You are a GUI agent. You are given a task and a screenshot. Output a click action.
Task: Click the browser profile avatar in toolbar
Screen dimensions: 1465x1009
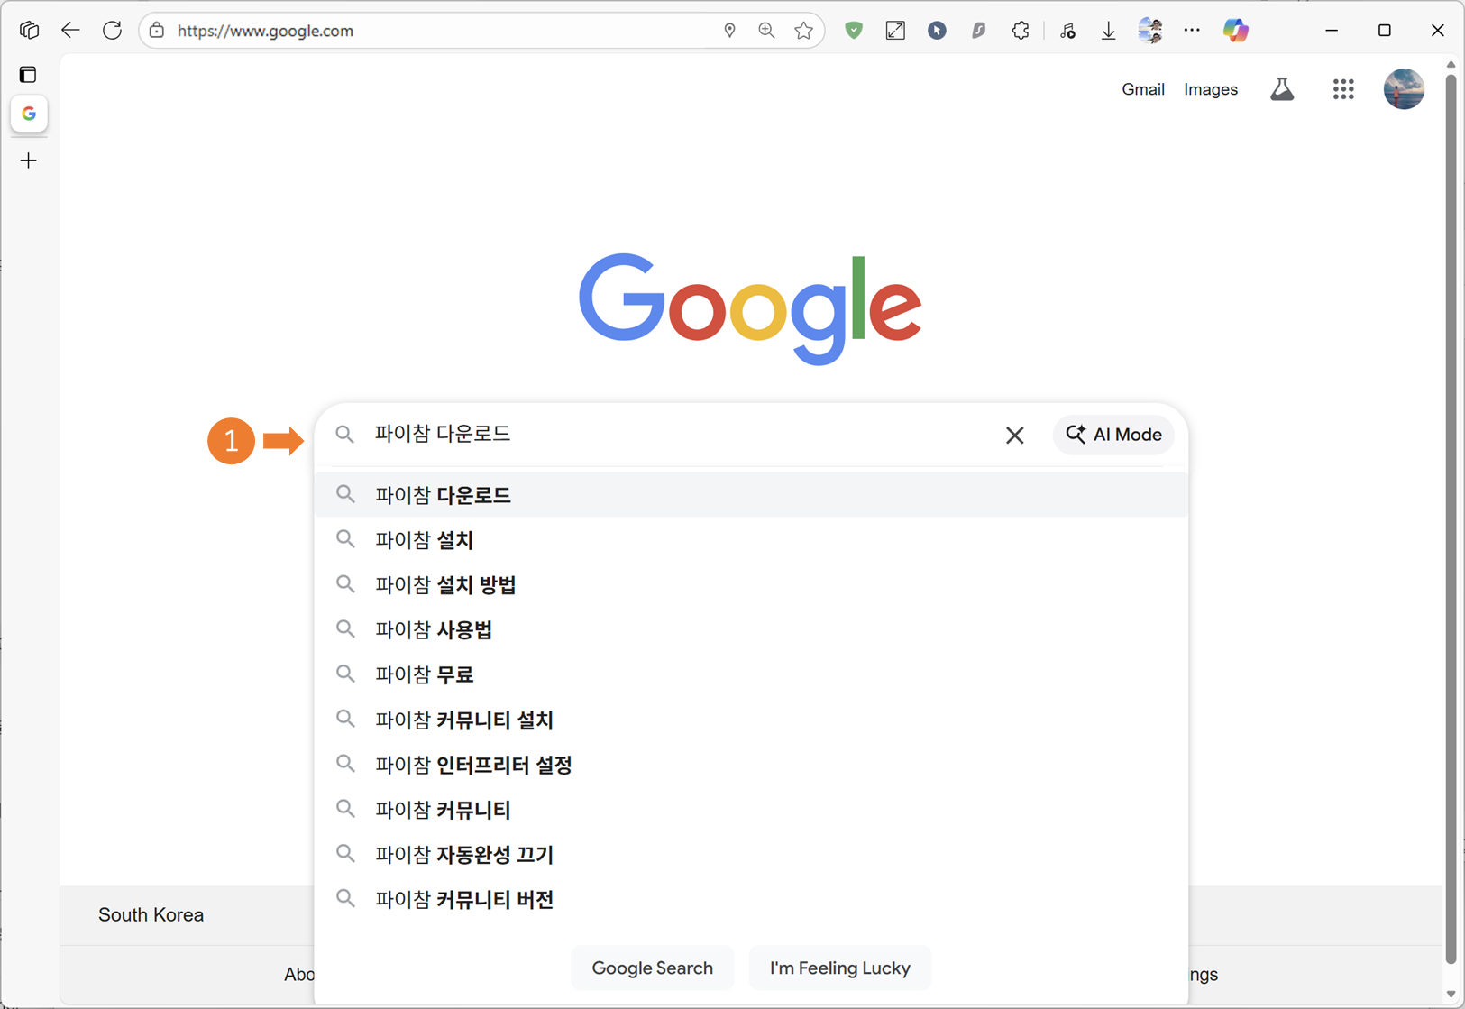(1150, 31)
